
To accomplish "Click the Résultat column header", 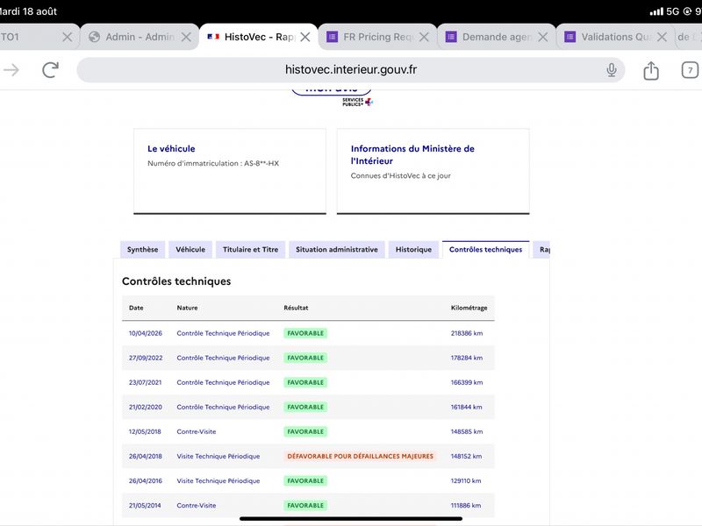I will [x=296, y=308].
